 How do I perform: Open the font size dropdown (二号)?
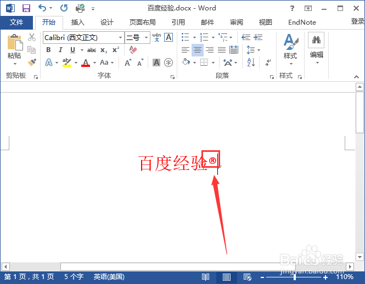[x=146, y=37]
